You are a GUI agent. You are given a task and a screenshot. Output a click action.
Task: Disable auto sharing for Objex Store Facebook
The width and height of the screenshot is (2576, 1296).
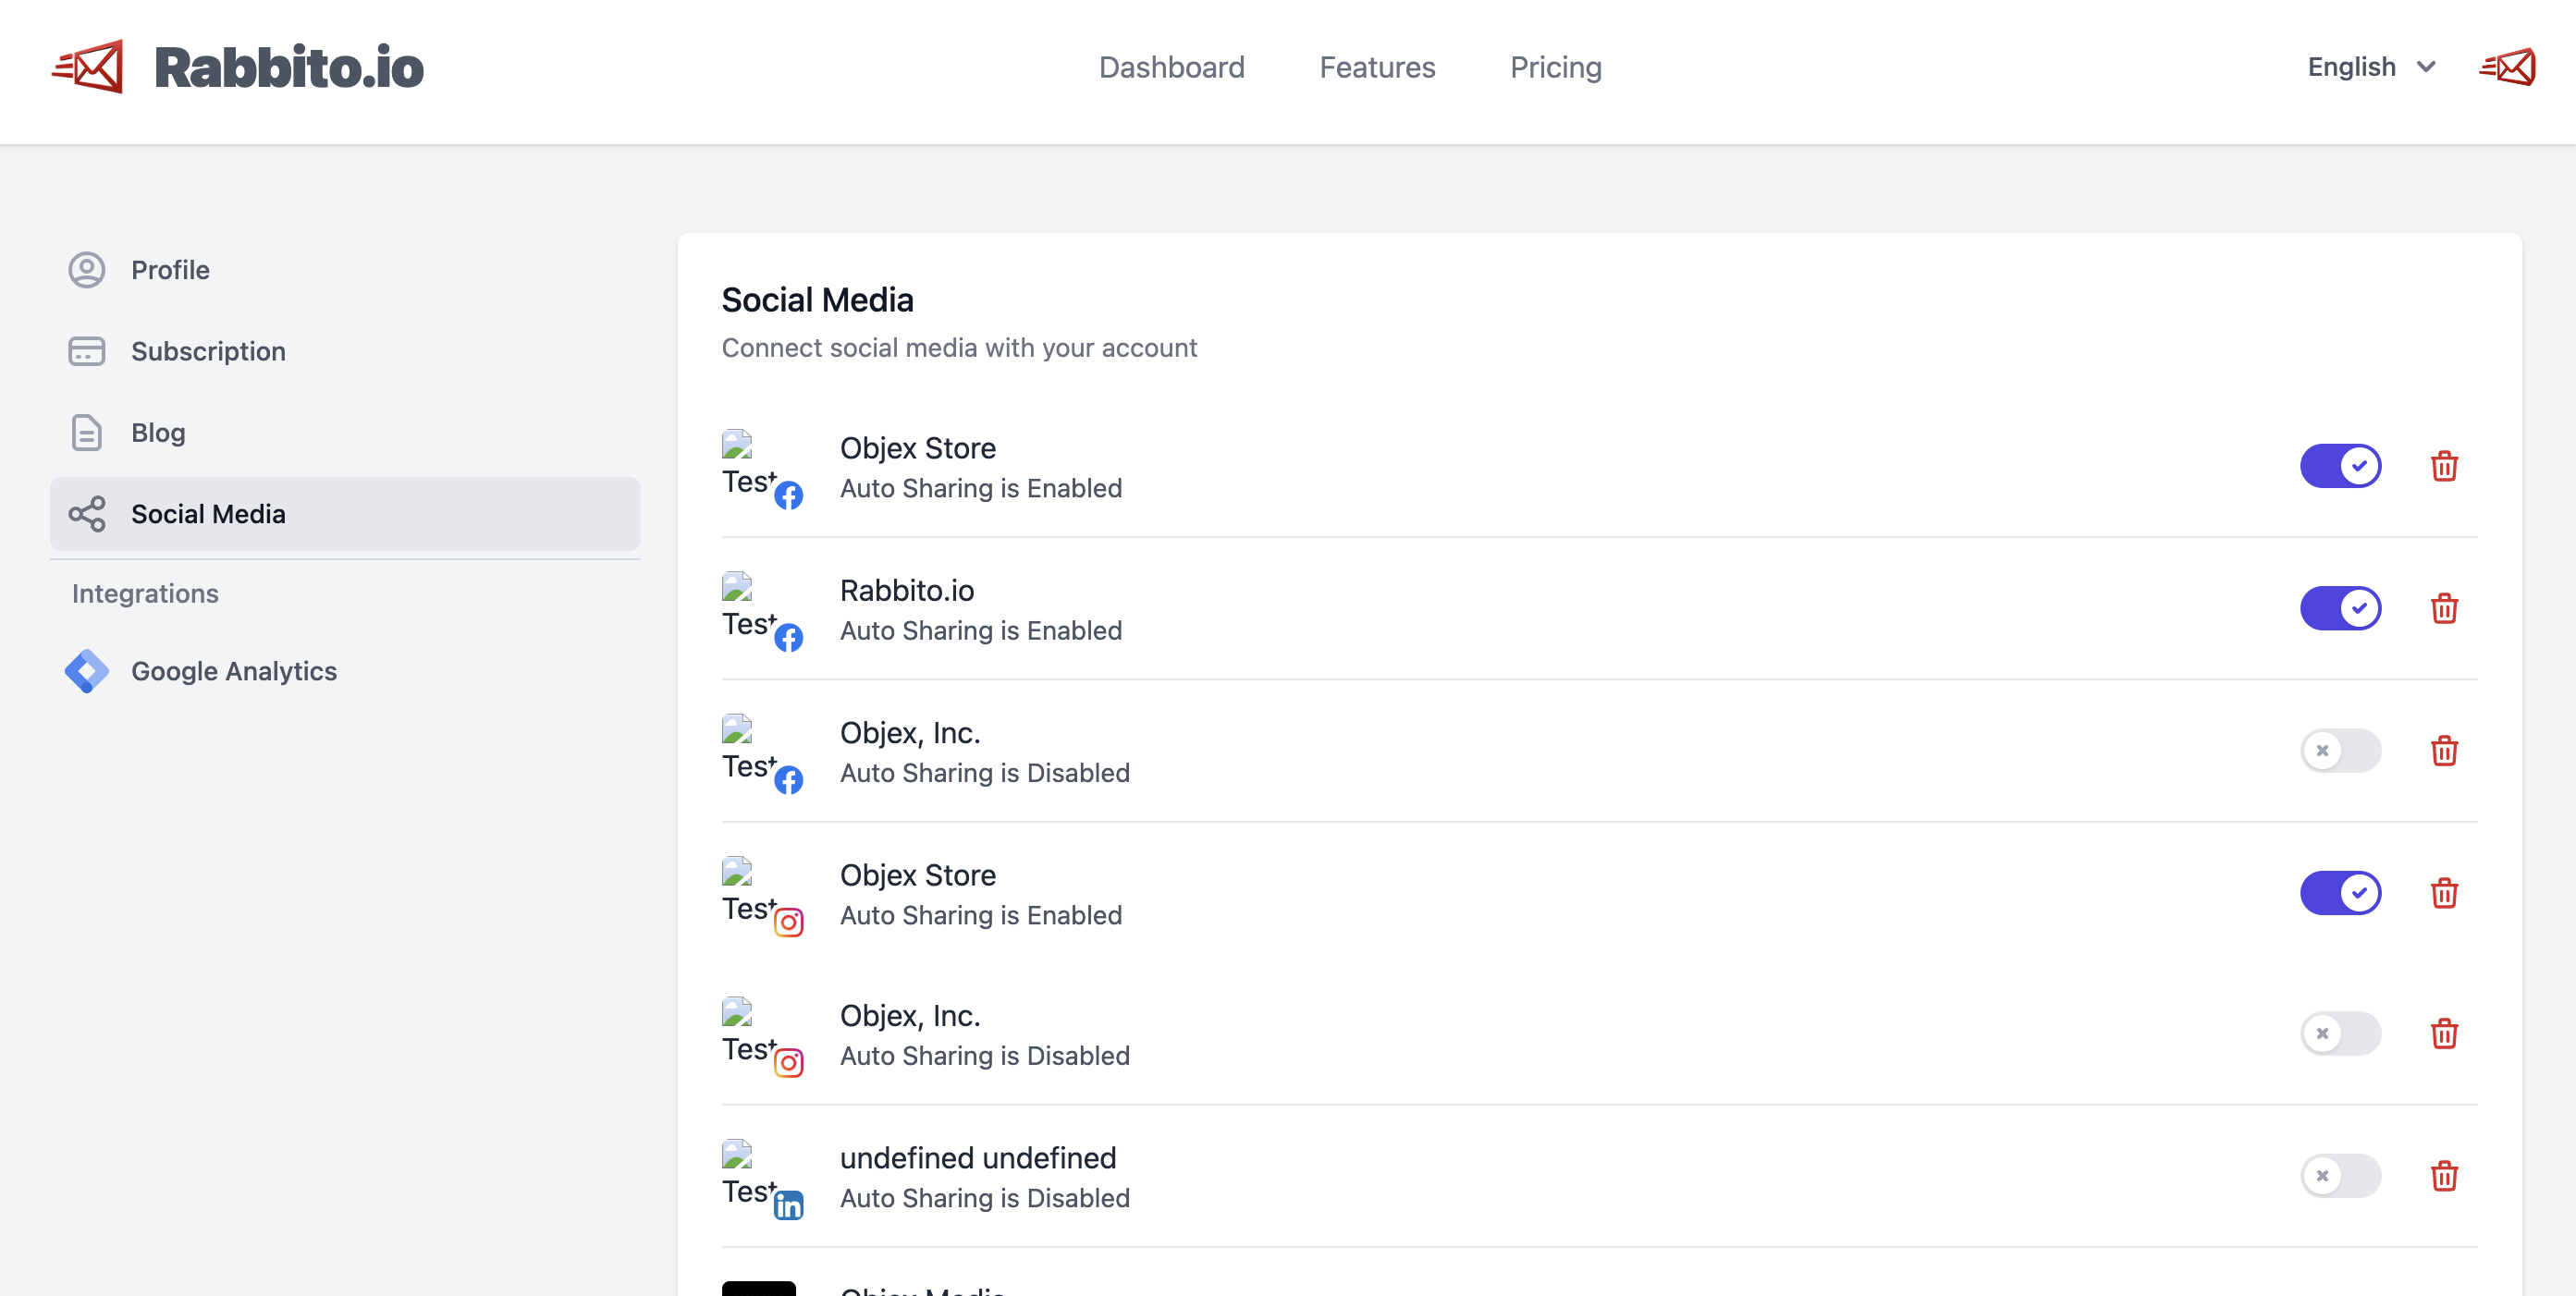tap(2340, 466)
